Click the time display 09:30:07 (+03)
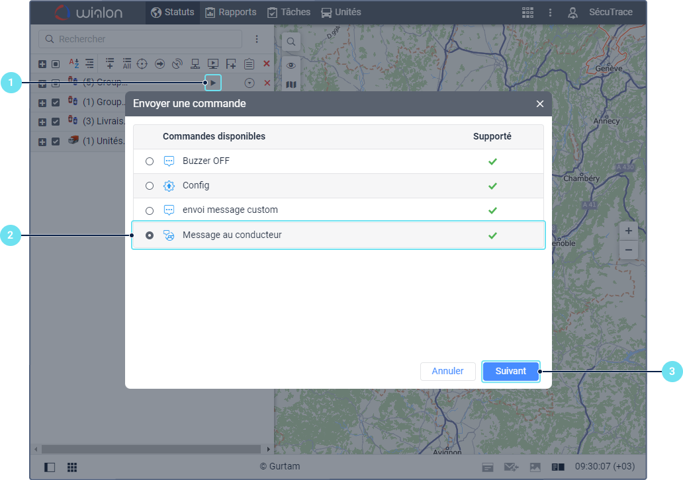Image resolution: width=683 pixels, height=480 pixels. point(605,467)
